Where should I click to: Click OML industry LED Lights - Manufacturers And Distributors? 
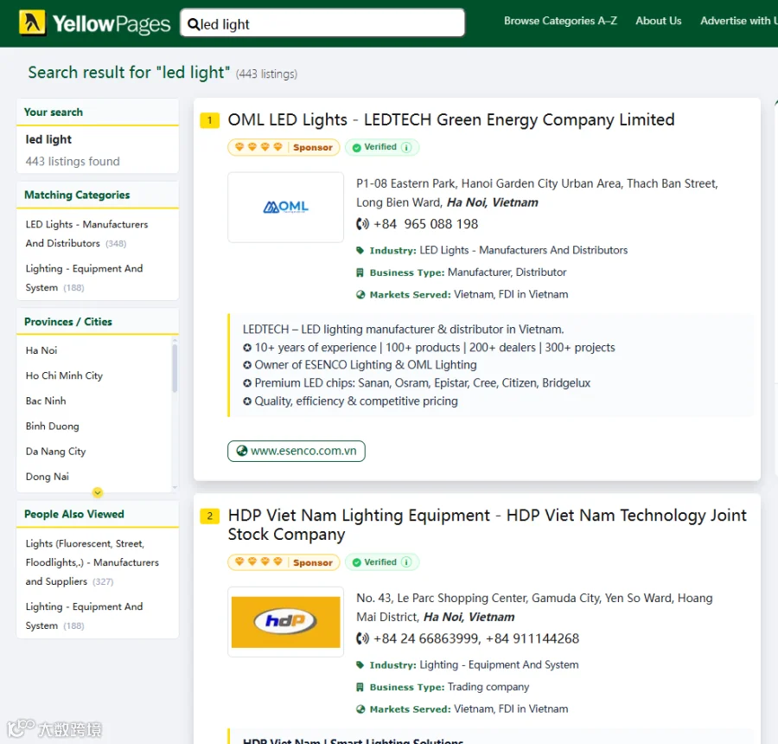point(524,250)
